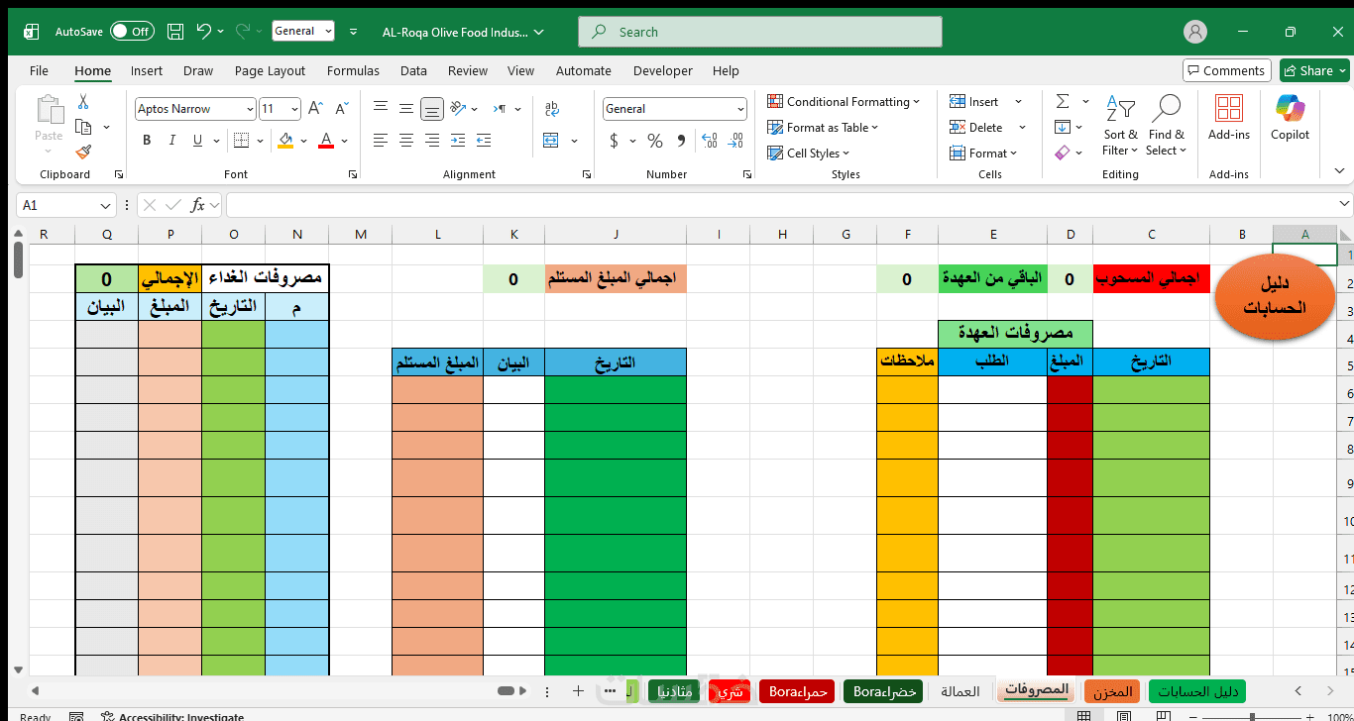This screenshot has height=721, width=1354.
Task: Open the Developer ribbon tab
Action: (x=663, y=70)
